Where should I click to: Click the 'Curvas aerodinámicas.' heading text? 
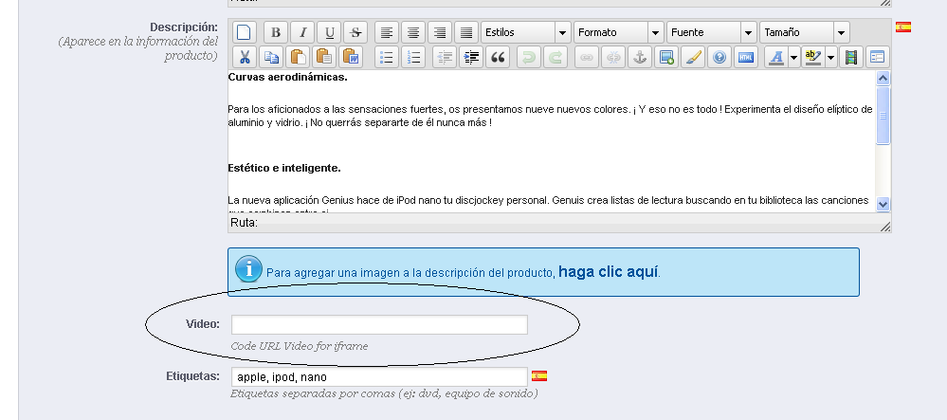[x=287, y=77]
